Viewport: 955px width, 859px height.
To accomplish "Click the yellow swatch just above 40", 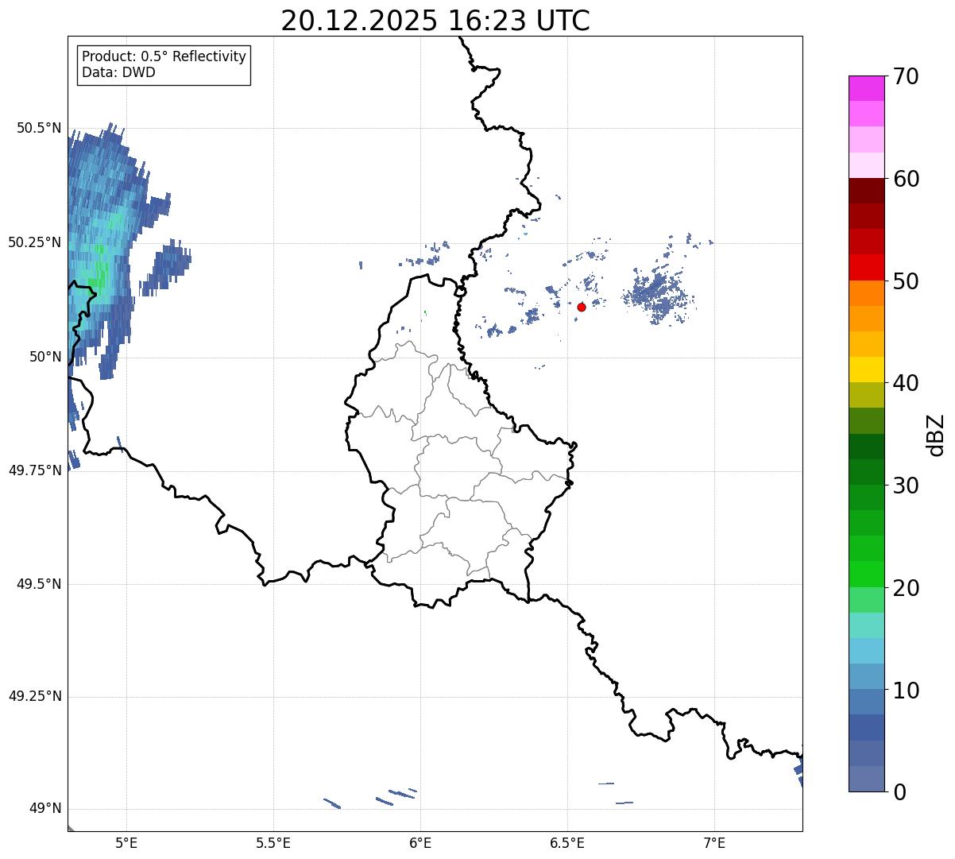I will [x=867, y=370].
